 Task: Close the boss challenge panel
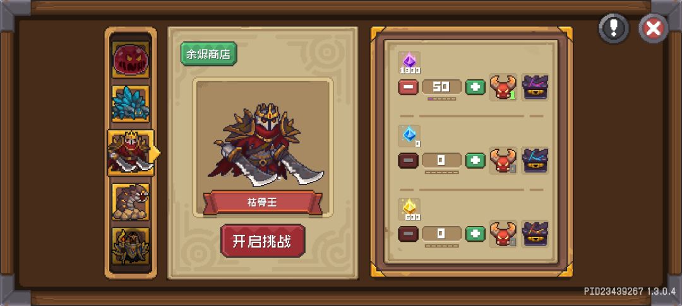click(654, 28)
